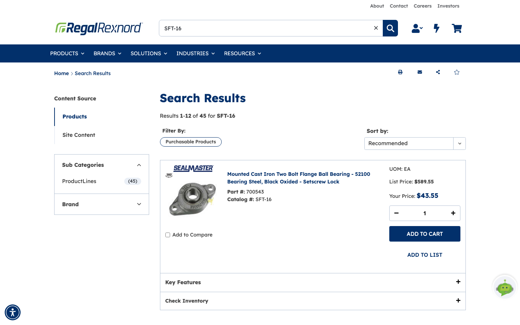520x325 pixels.
Task: Click the Regal Rexnord logo
Action: (99, 28)
